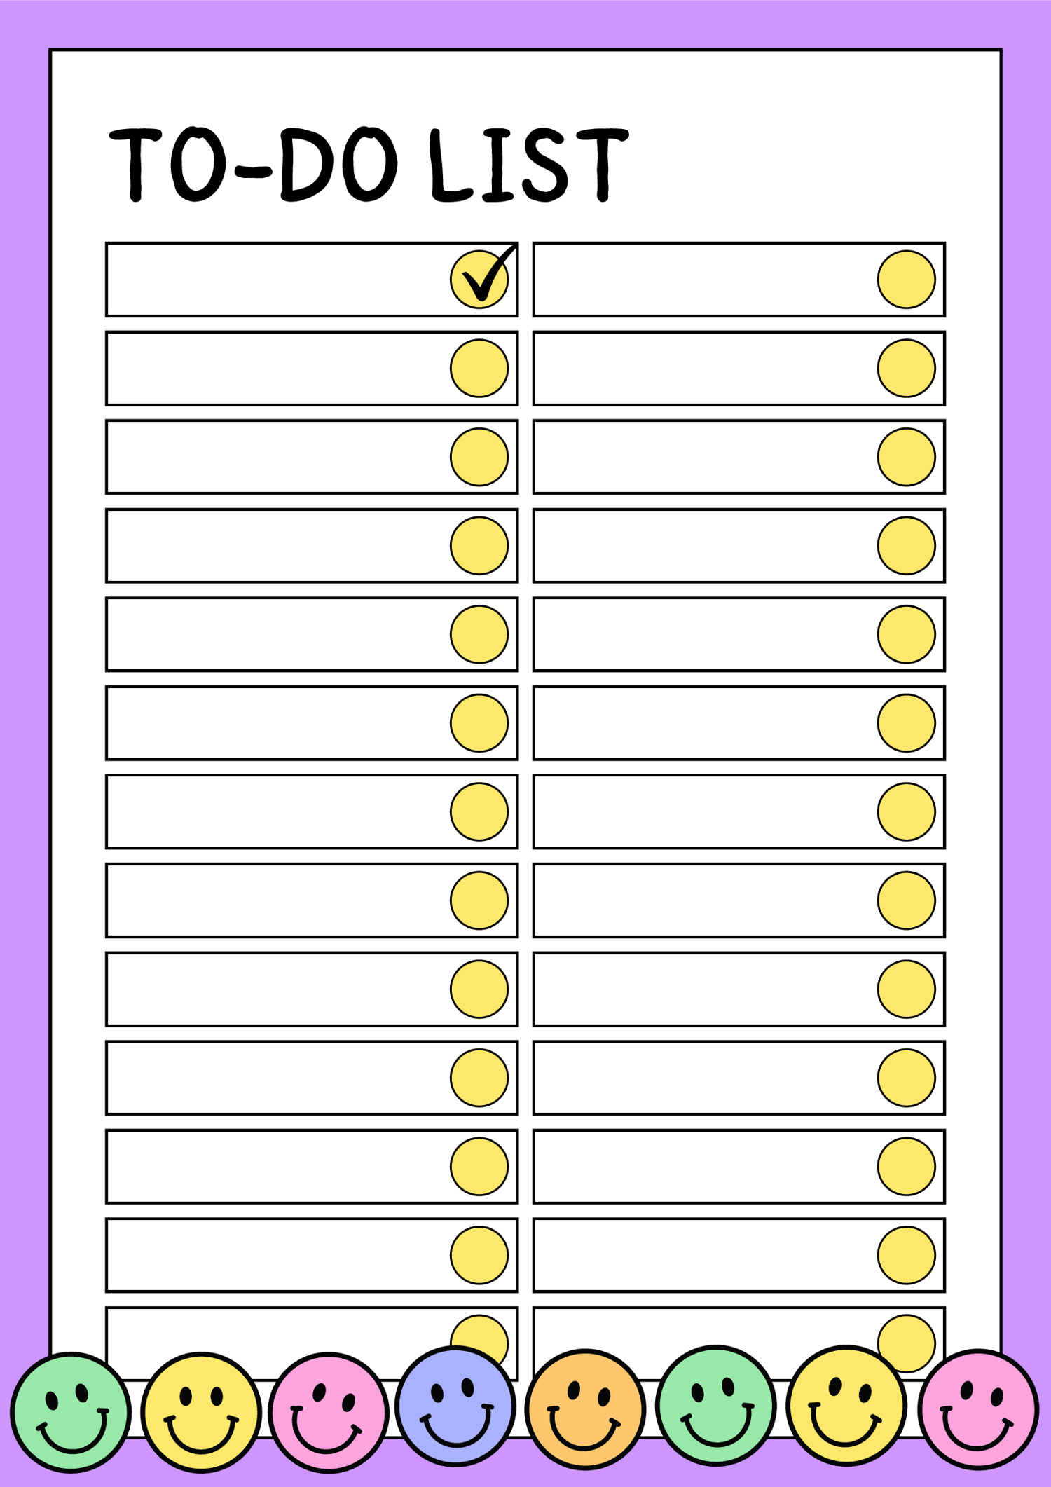Check the last fully visible left circle
This screenshot has height=1487, width=1051.
click(x=479, y=1255)
